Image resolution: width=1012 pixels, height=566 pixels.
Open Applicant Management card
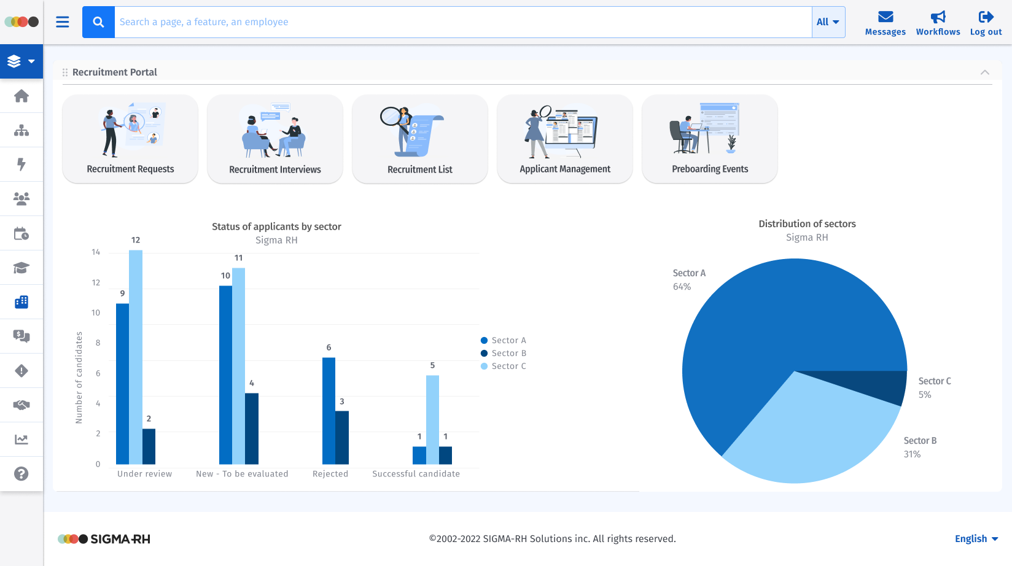565,139
